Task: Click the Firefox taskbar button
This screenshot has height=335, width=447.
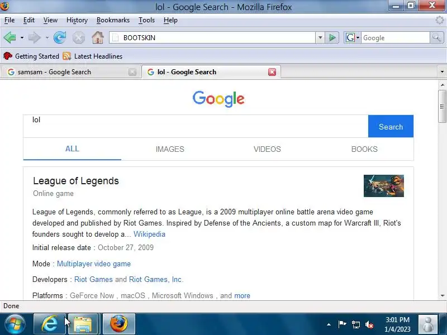Action: 119,324
